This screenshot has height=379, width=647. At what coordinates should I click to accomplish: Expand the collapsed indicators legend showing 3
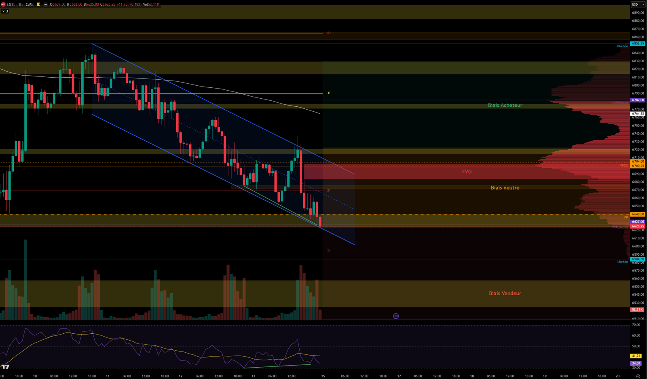[x=5, y=11]
